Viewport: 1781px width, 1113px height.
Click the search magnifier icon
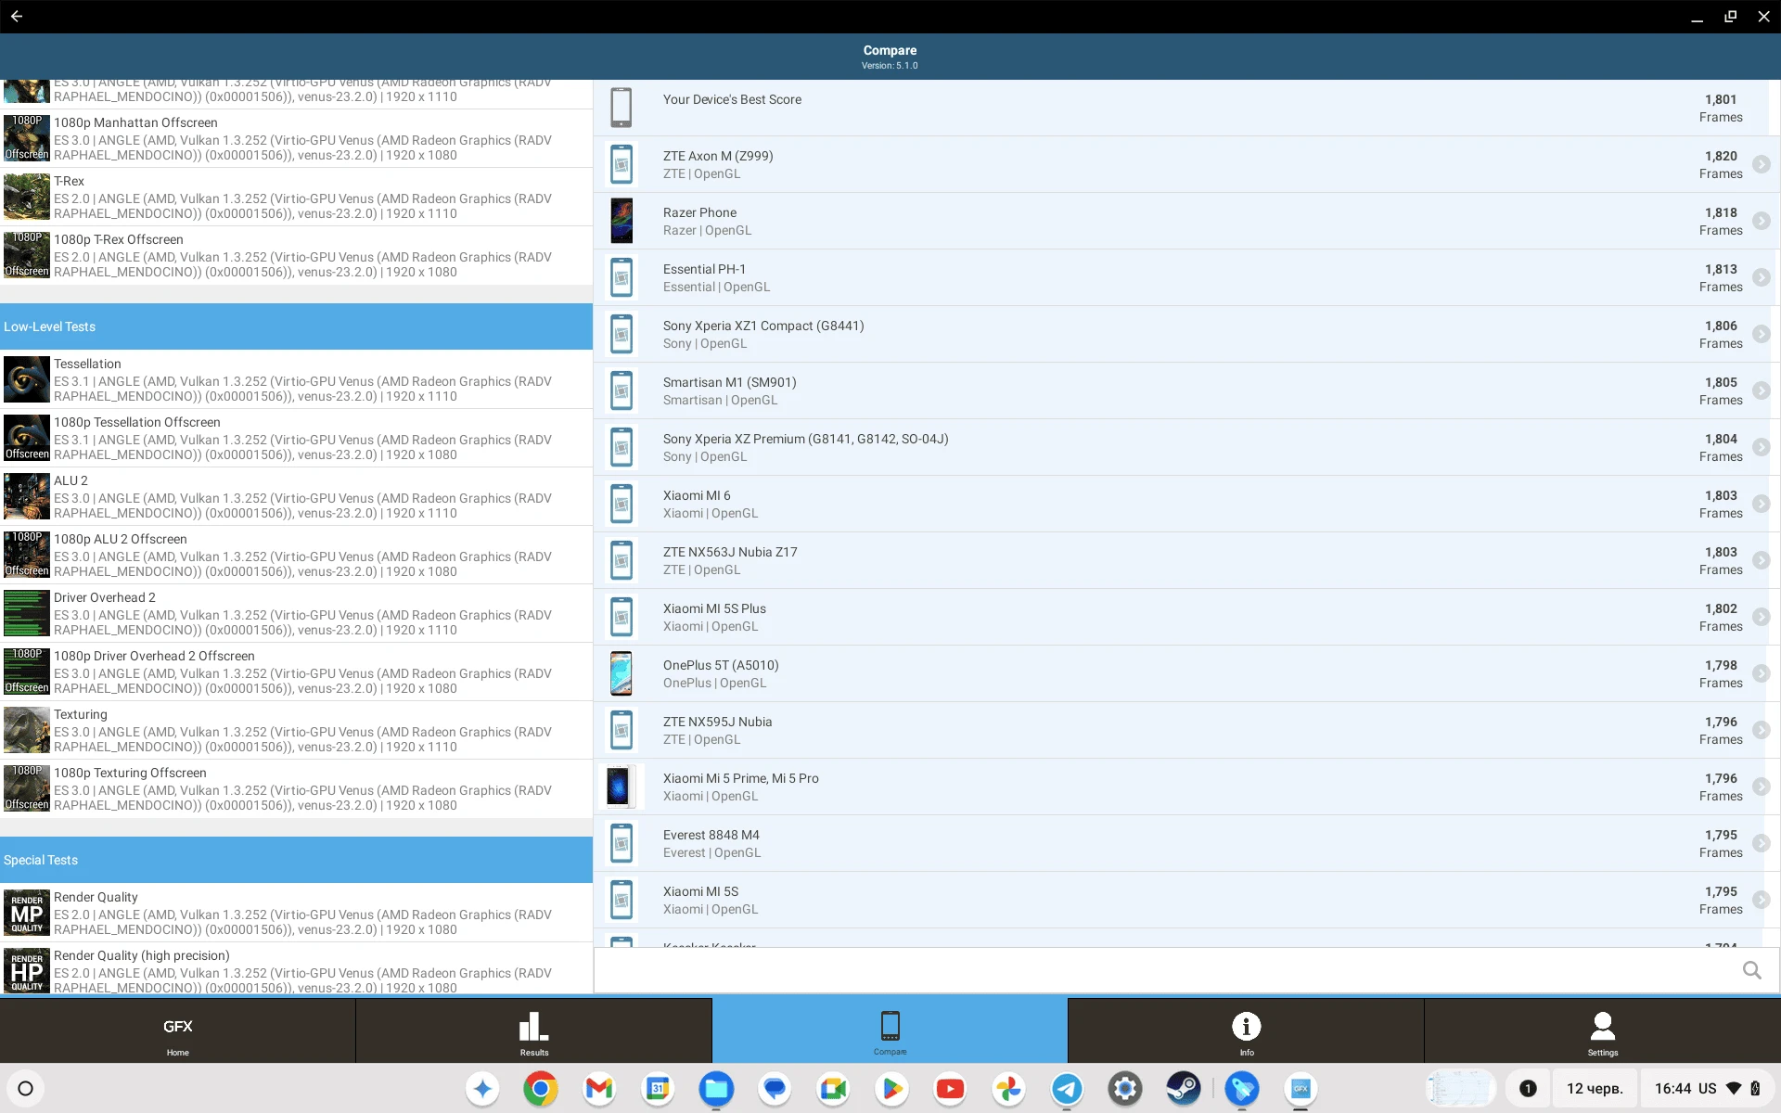pyautogui.click(x=1751, y=970)
